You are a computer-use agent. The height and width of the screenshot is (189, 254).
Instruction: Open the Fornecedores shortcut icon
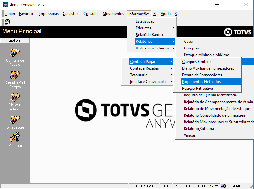point(15,120)
